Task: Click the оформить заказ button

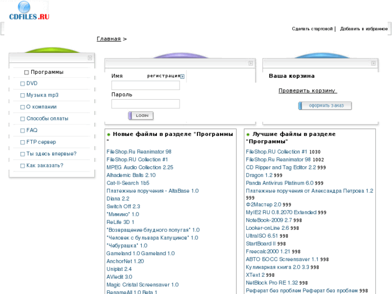Action: tap(325, 106)
